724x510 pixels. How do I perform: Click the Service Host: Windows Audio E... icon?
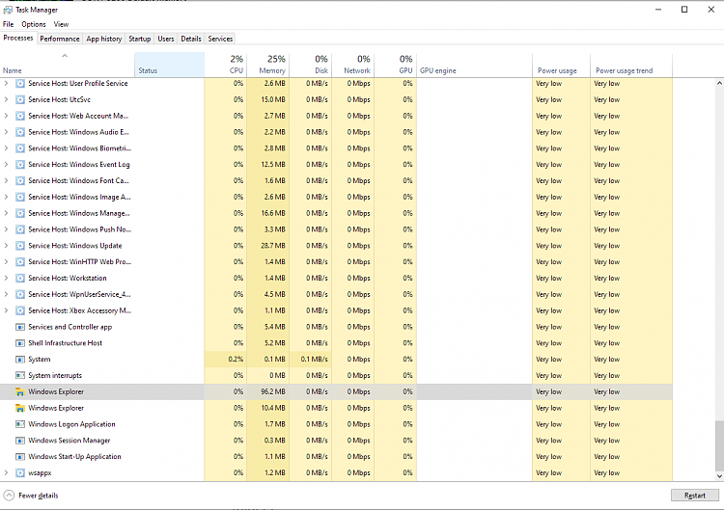20,132
